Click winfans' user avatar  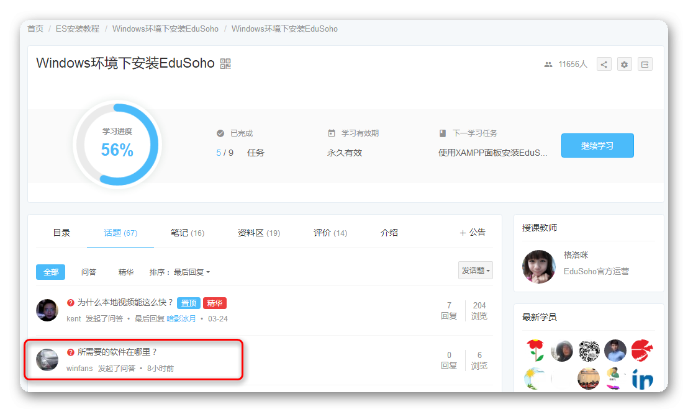pos(47,360)
